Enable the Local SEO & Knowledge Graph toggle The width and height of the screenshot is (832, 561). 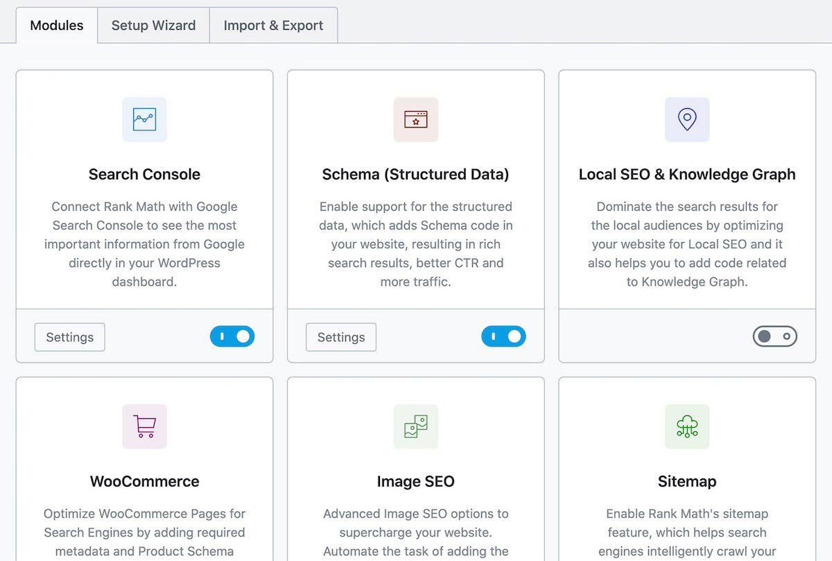[774, 337]
